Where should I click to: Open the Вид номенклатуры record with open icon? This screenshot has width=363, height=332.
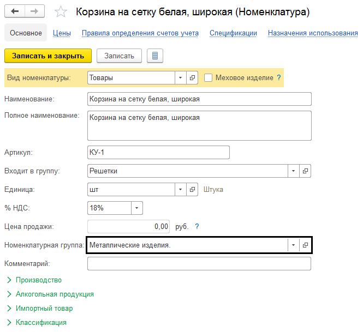tap(192, 78)
